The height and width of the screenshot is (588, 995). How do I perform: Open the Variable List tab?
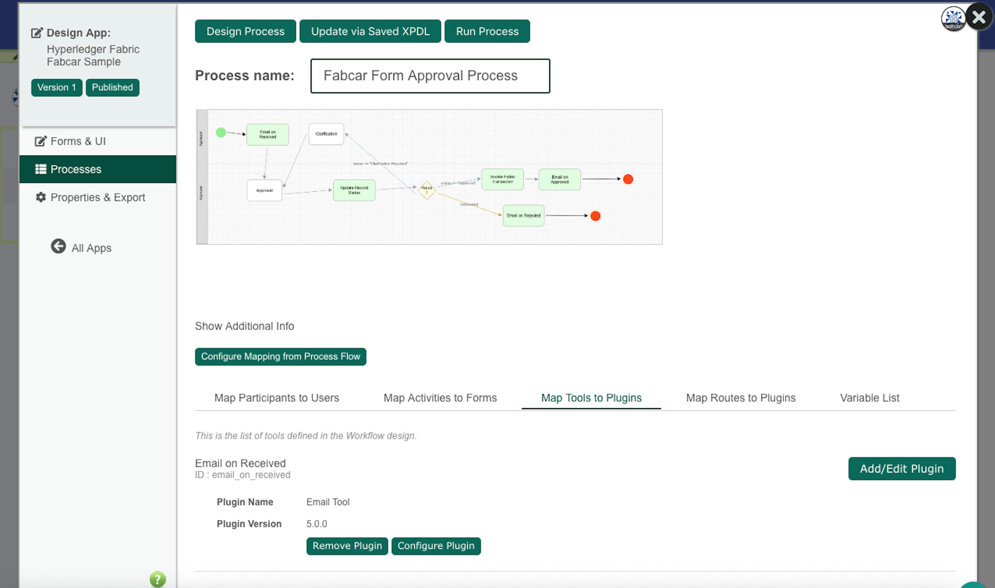(869, 398)
